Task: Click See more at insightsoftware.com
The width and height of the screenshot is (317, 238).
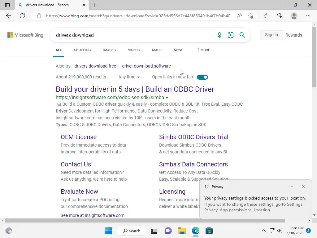Action: pos(92,215)
